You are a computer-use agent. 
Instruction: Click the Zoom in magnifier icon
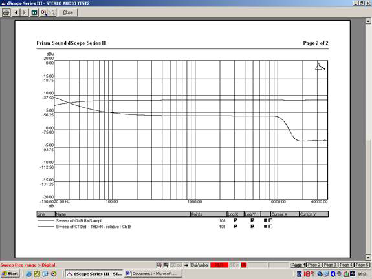[44, 12]
